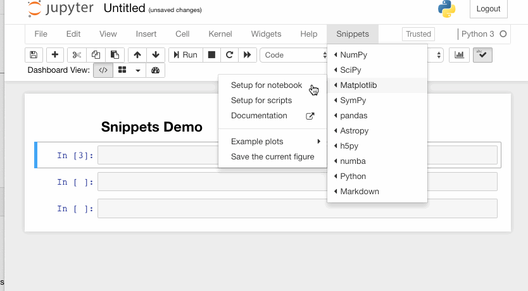Click the fast-forward restart and run all icon
The width and height of the screenshot is (528, 291).
[x=248, y=55]
